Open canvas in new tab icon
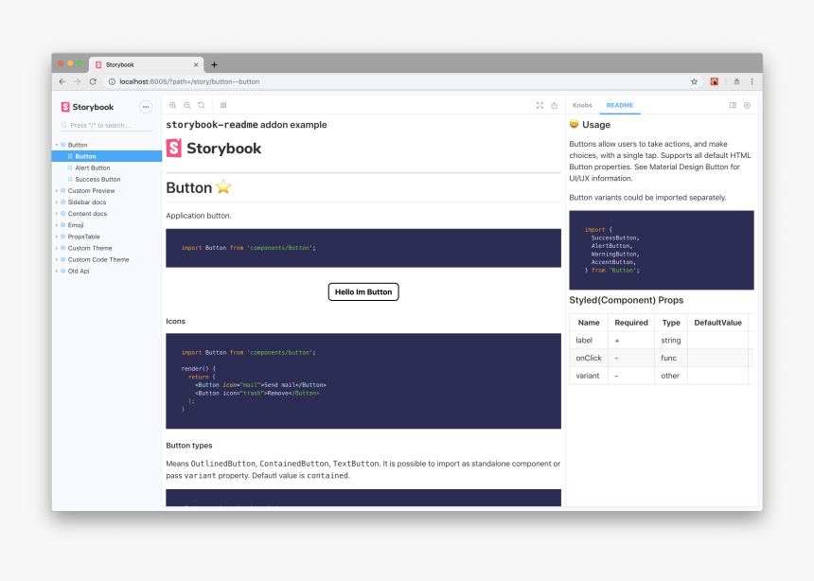814x581 pixels. click(x=555, y=105)
